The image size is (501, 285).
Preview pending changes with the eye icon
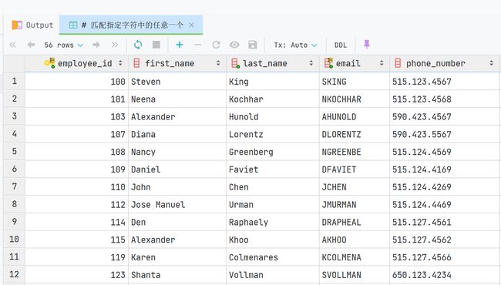[234, 45]
